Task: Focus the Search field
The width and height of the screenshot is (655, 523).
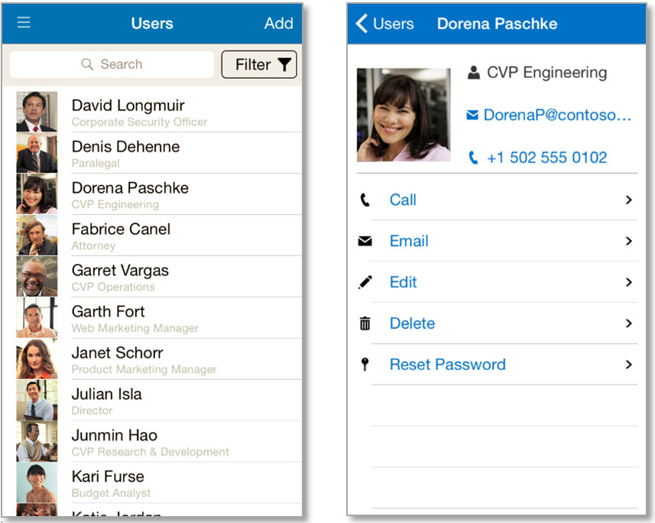Action: pyautogui.click(x=112, y=64)
